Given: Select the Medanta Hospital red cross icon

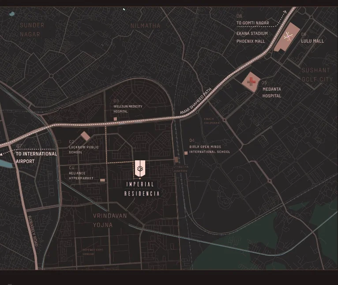Looking at the screenshot, I should [252, 82].
